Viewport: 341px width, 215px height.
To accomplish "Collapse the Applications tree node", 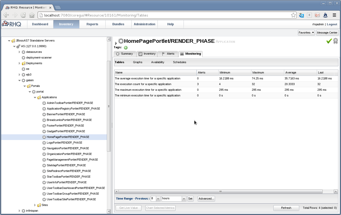I will click(35, 97).
